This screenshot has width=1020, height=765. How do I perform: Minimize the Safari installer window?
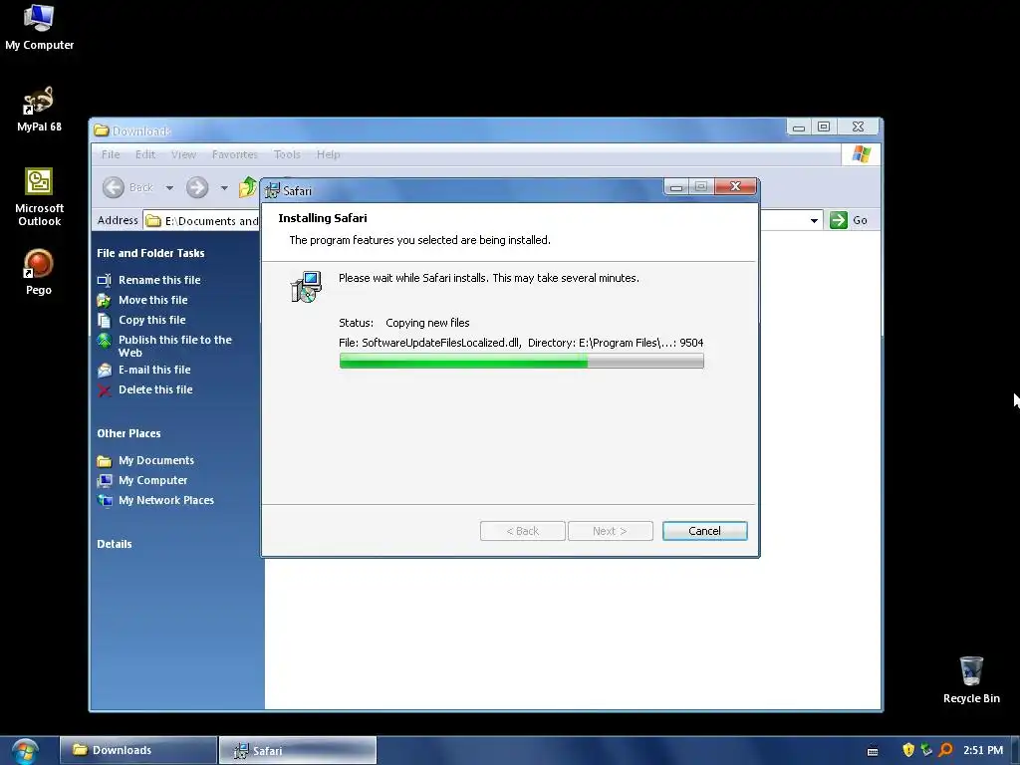676,187
